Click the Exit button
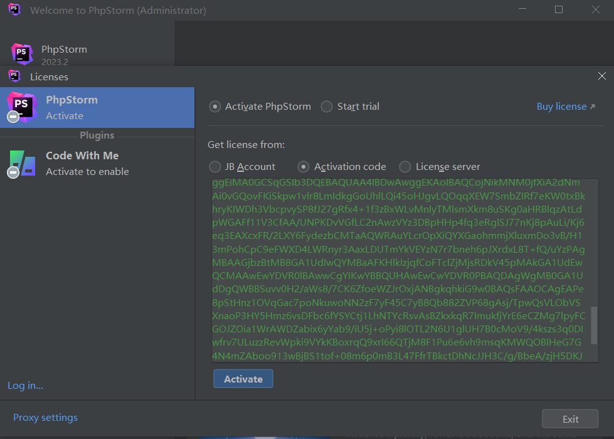 pos(570,419)
